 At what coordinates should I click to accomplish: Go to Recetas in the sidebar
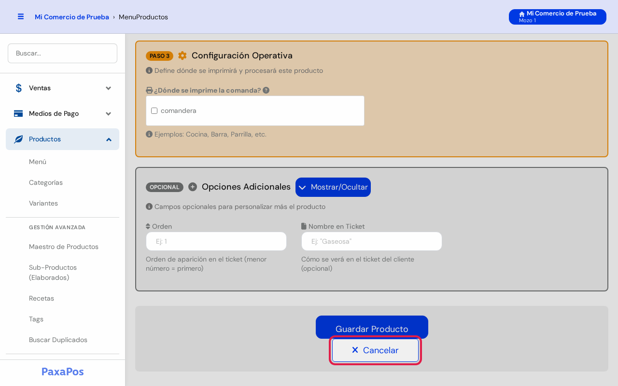(x=42, y=298)
